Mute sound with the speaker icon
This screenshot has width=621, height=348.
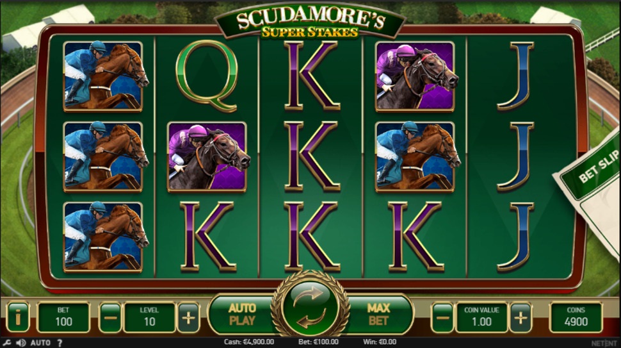point(20,342)
